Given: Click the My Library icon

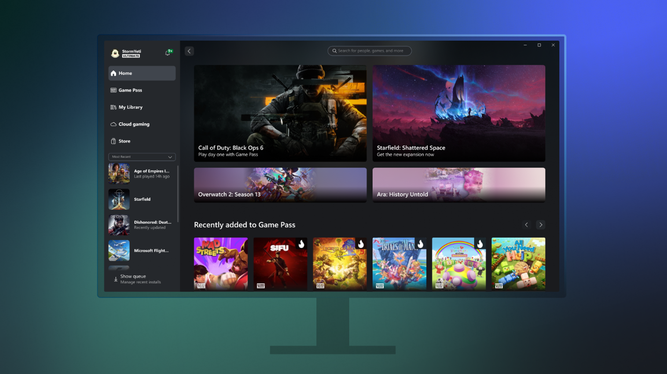Looking at the screenshot, I should tap(113, 107).
